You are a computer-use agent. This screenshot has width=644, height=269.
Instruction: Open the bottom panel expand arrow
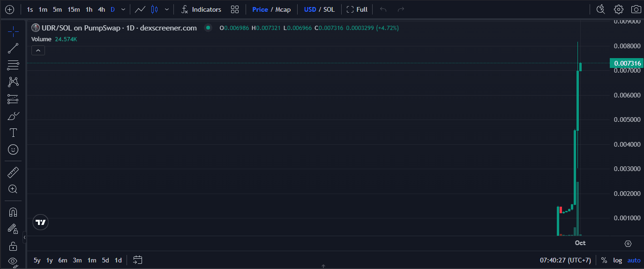point(323,266)
